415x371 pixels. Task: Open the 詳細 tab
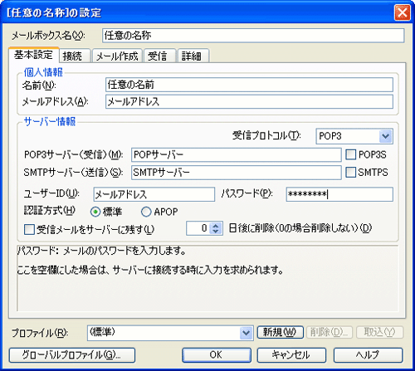click(x=193, y=56)
